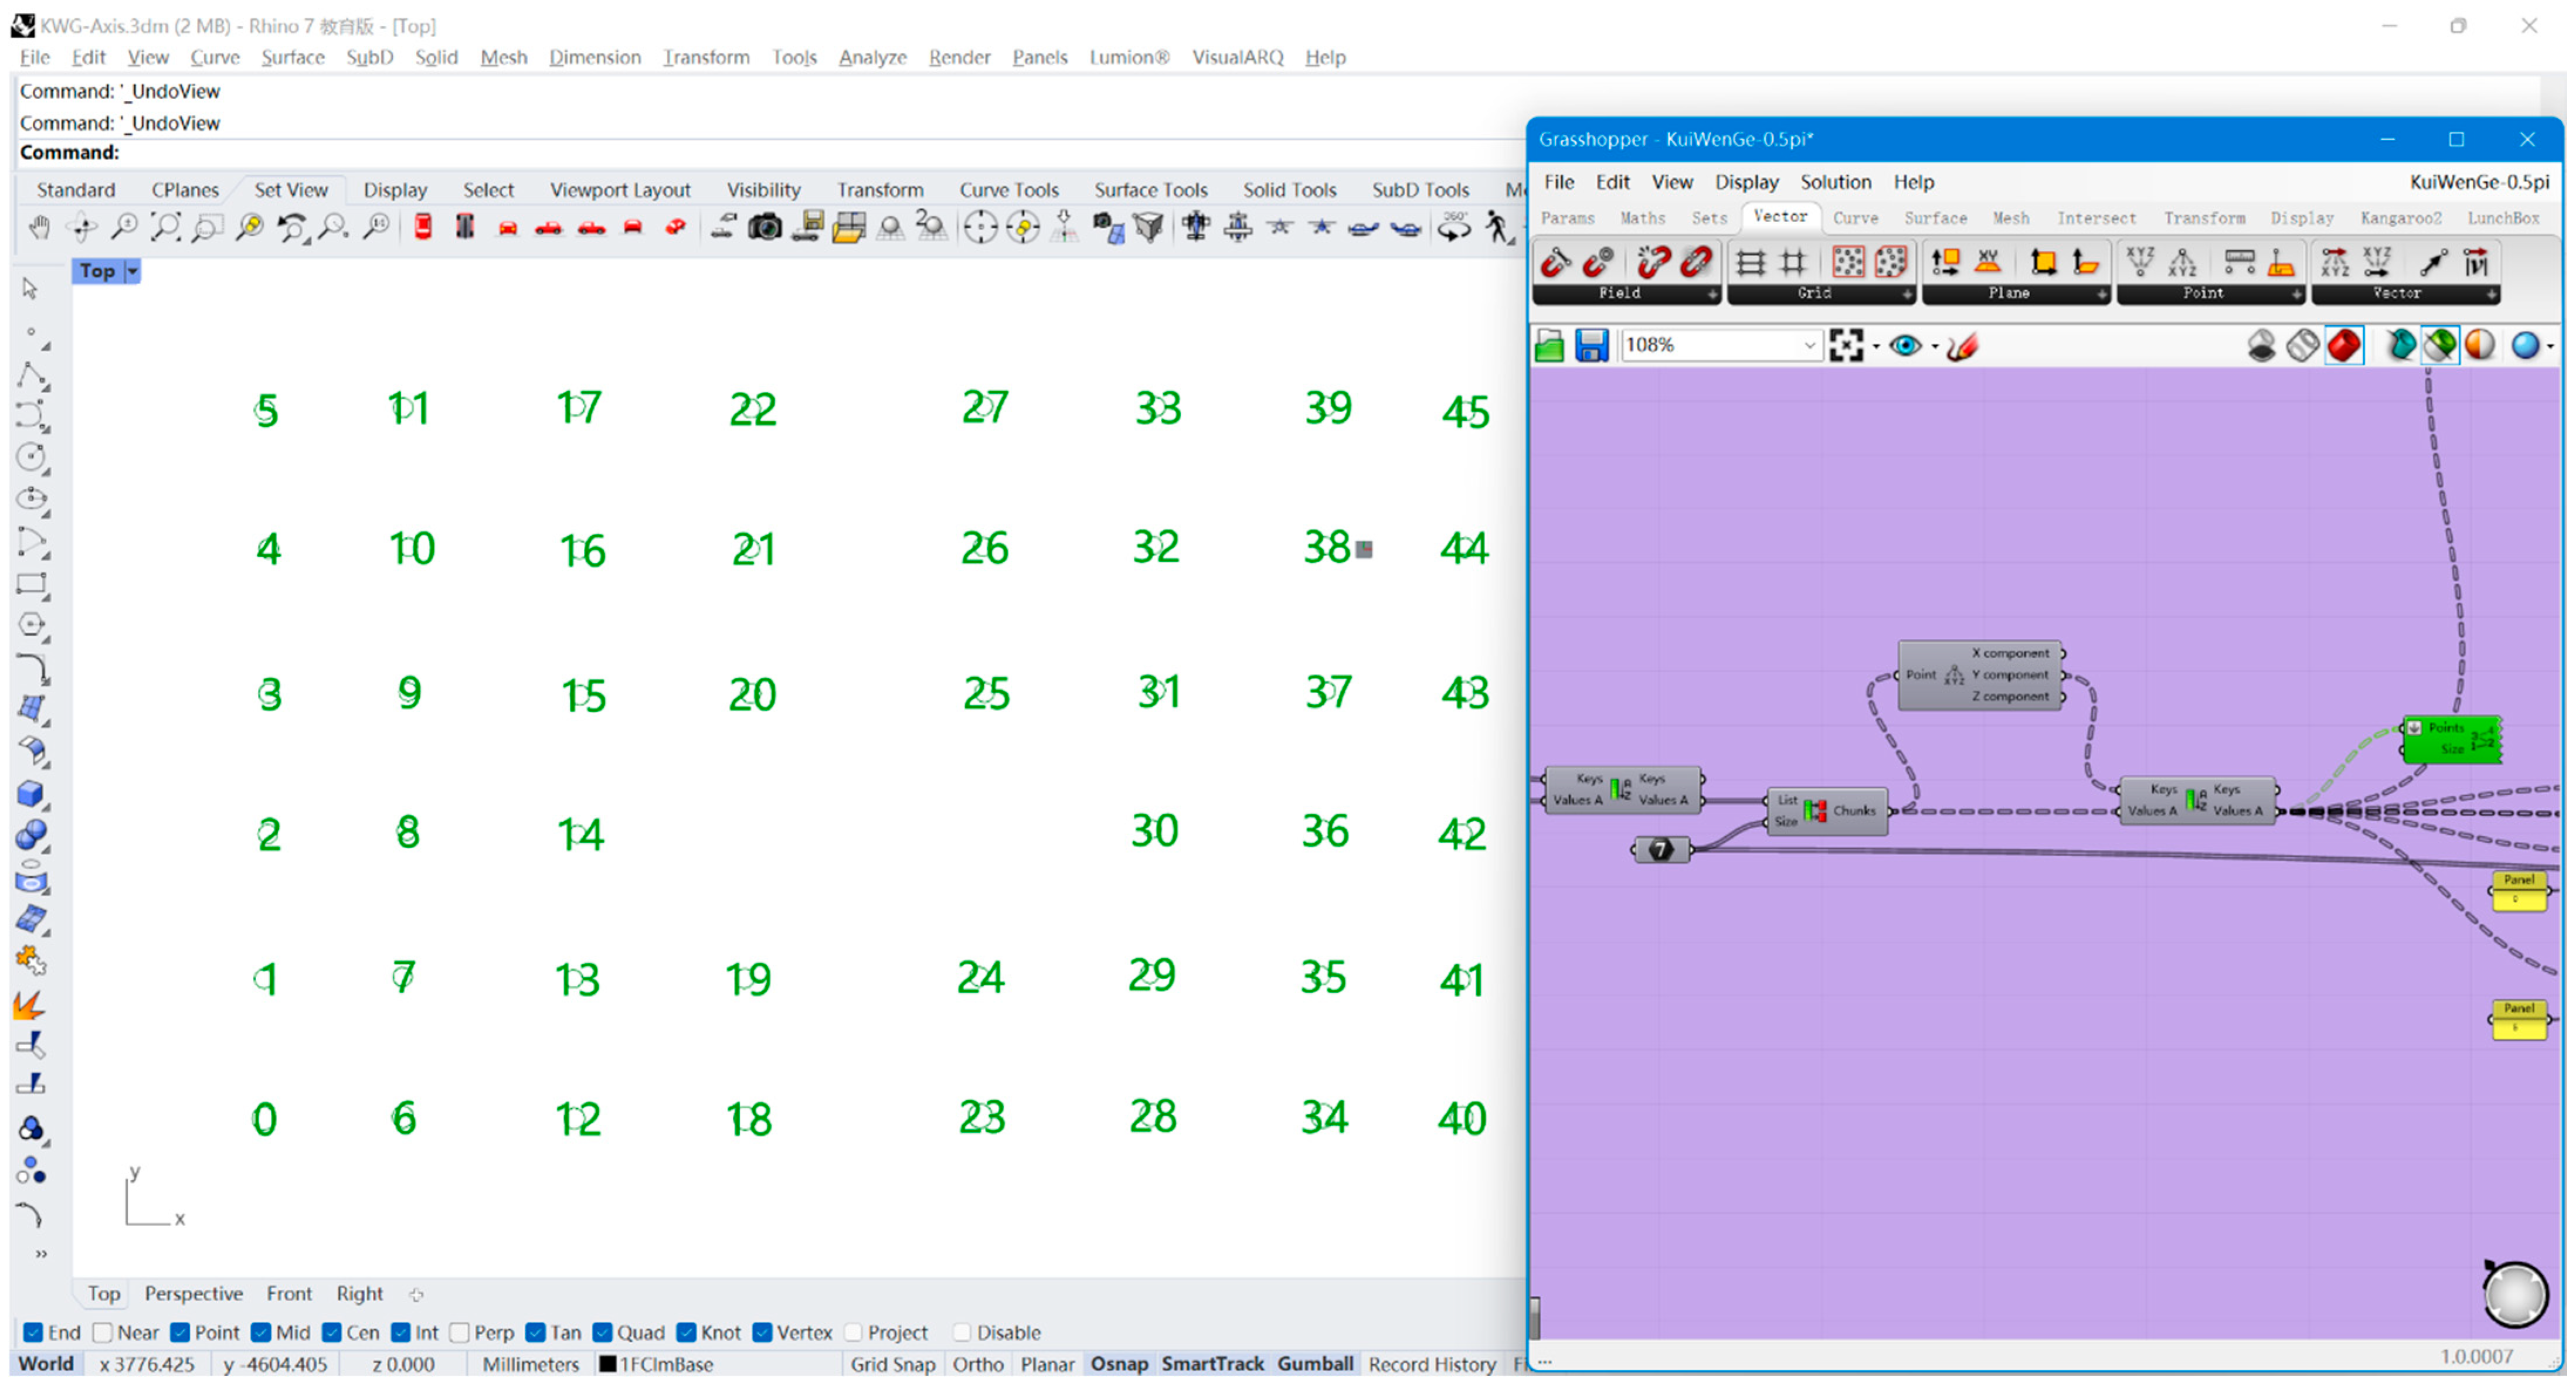Switch to Perspective viewport tab
The width and height of the screenshot is (2576, 1390).
coord(193,1293)
